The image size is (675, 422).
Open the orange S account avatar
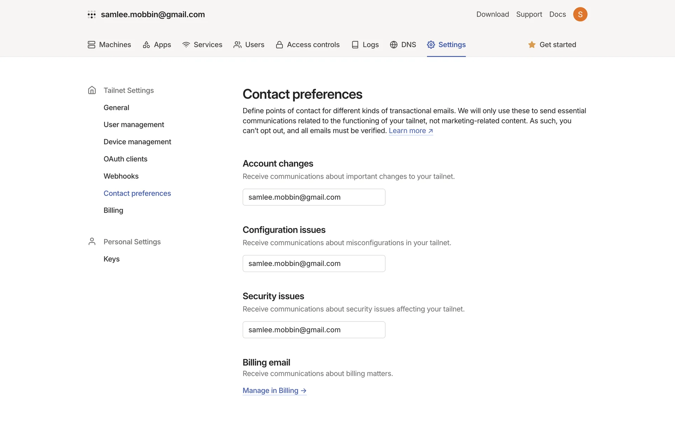pyautogui.click(x=580, y=14)
